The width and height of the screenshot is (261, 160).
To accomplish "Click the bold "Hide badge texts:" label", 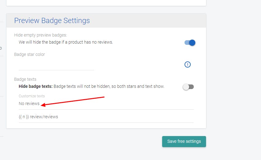I will 36,86.
